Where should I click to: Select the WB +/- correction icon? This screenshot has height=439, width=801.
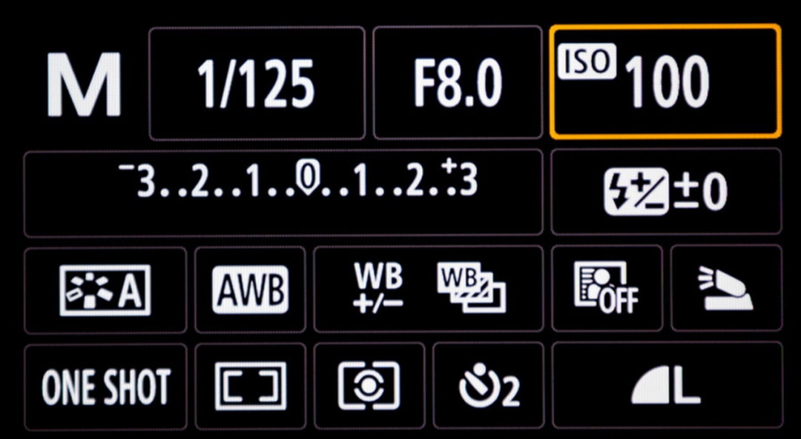pos(378,289)
